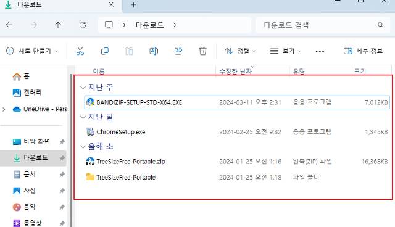Click the 7,012KB size value

pyautogui.click(x=376, y=102)
